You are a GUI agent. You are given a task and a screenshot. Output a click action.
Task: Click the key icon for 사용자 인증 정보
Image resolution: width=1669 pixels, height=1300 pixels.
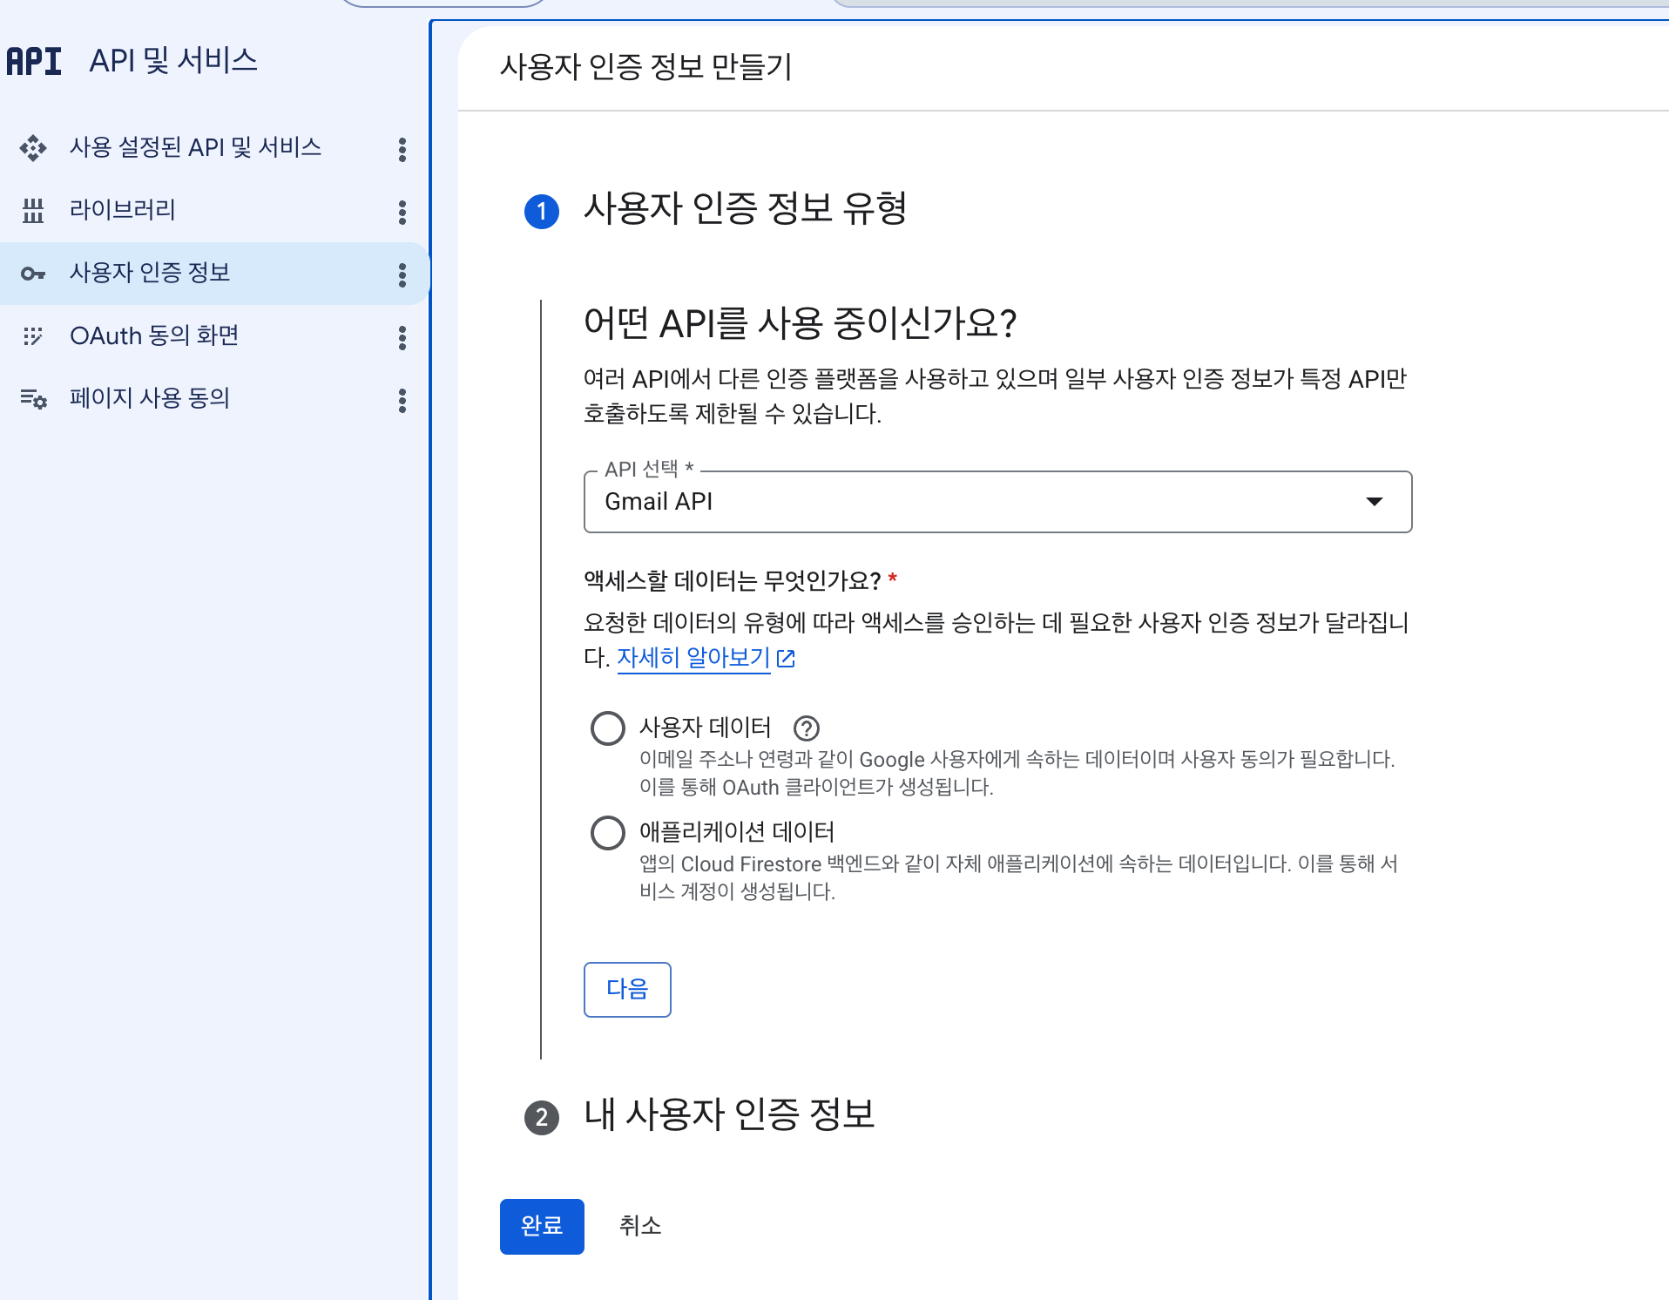pyautogui.click(x=33, y=274)
